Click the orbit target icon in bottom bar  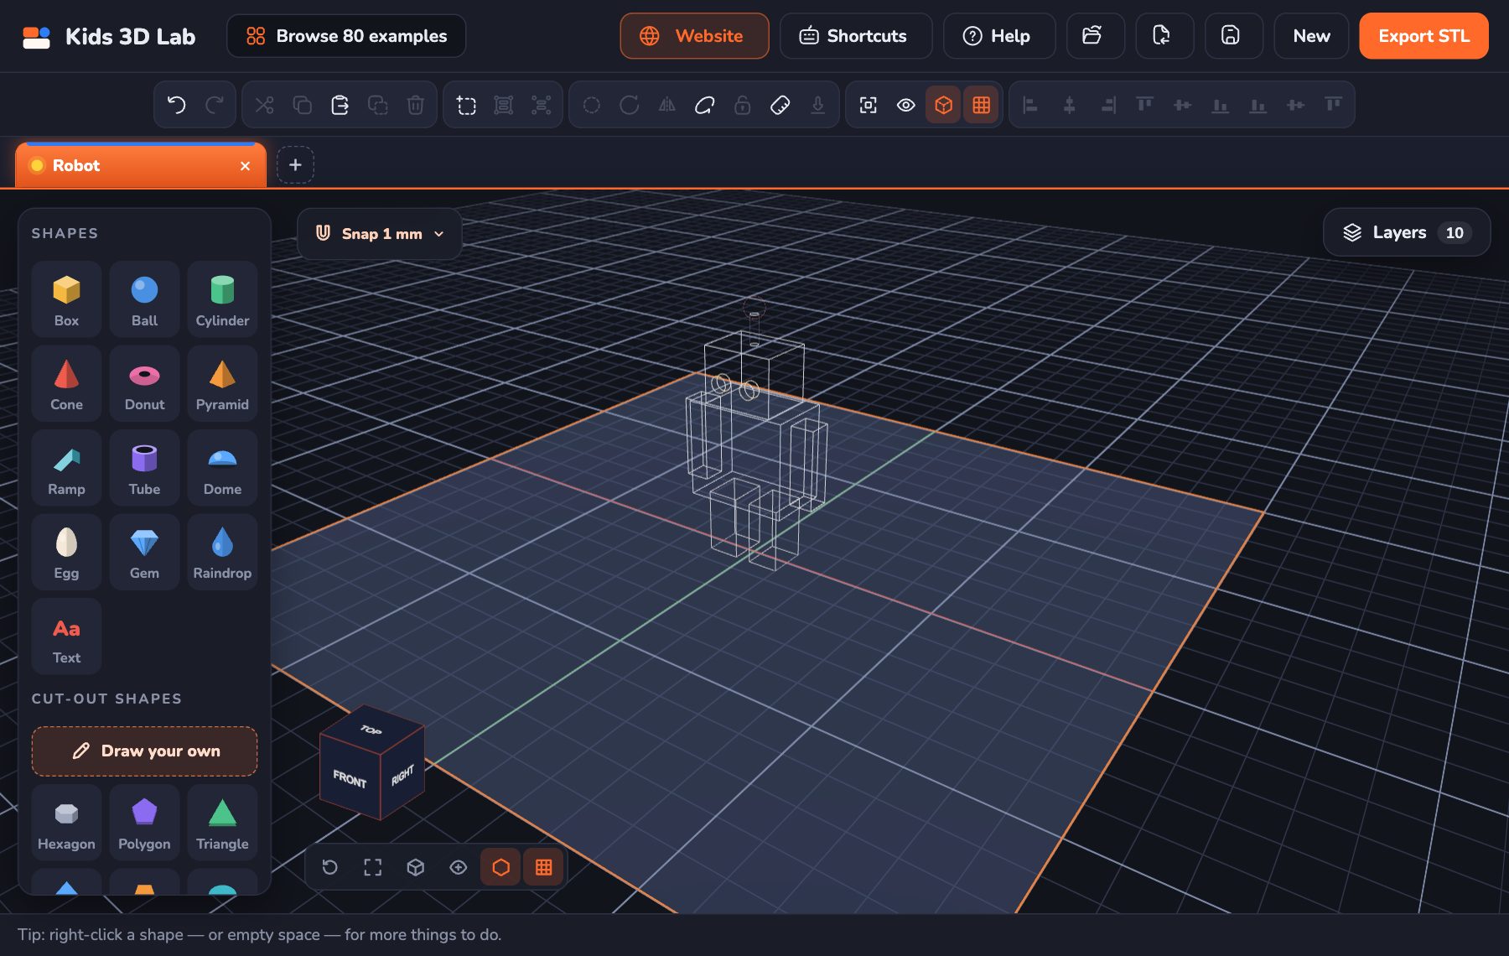[x=458, y=867]
